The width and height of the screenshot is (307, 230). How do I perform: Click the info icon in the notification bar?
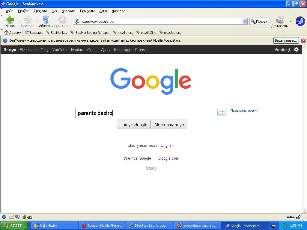(x=5, y=40)
